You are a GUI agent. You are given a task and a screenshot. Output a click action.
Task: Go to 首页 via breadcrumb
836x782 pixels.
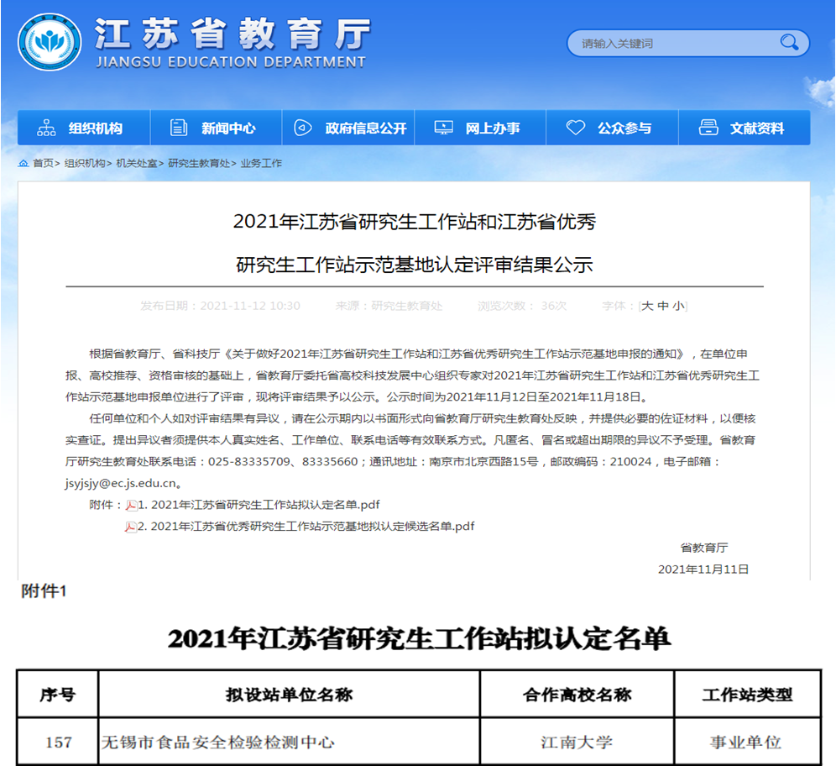pyautogui.click(x=43, y=163)
